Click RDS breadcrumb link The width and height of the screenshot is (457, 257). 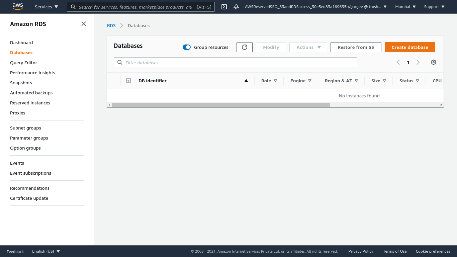[x=111, y=25]
